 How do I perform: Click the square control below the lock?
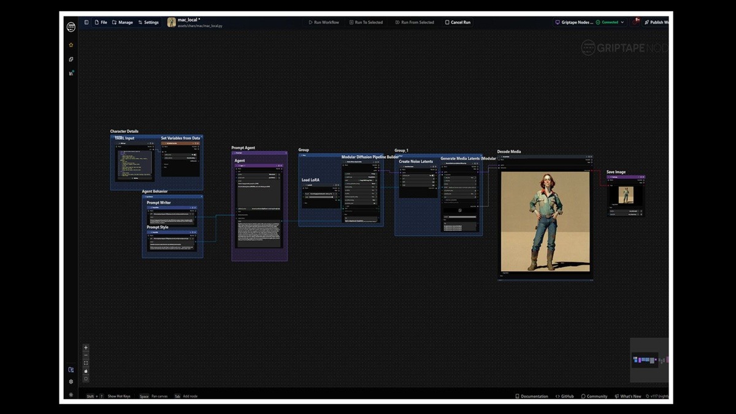click(86, 378)
